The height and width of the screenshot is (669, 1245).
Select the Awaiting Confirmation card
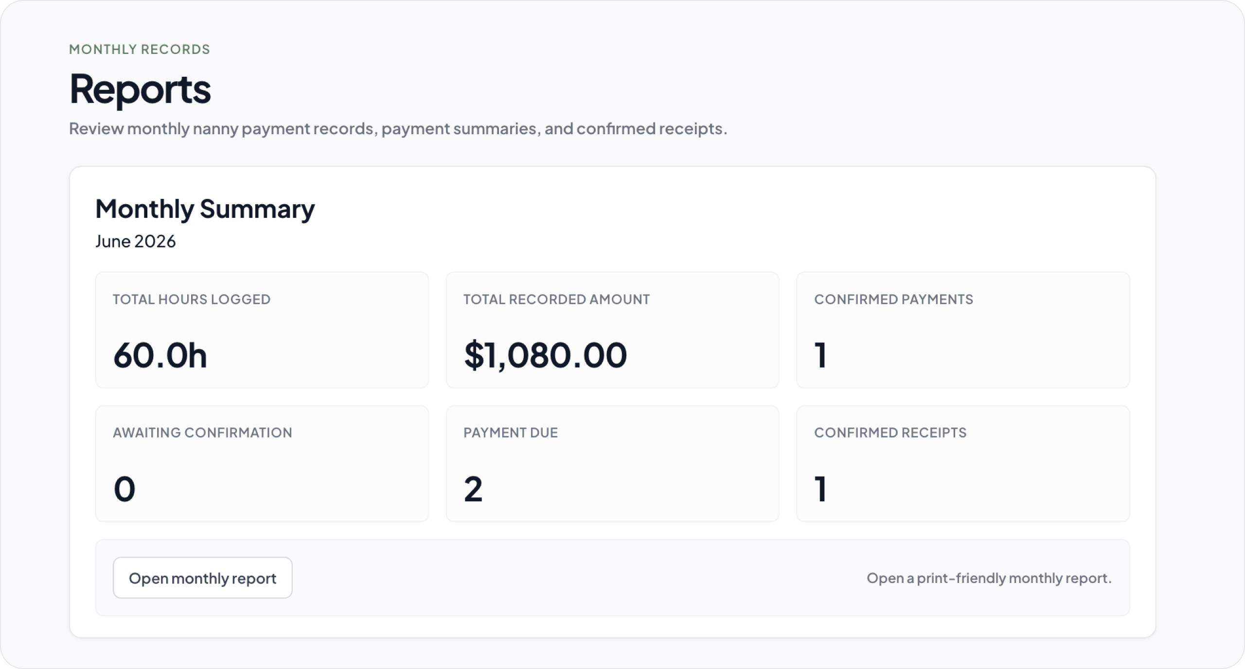(262, 464)
